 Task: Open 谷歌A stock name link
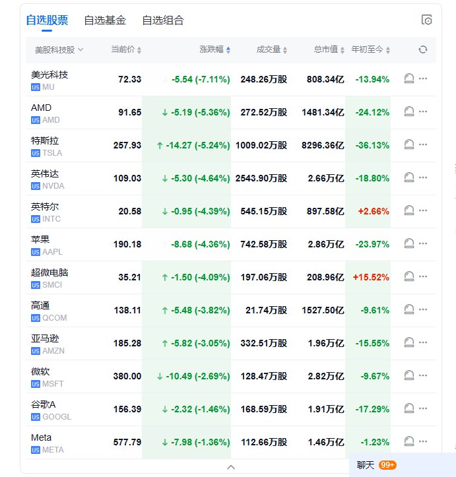pyautogui.click(x=43, y=404)
